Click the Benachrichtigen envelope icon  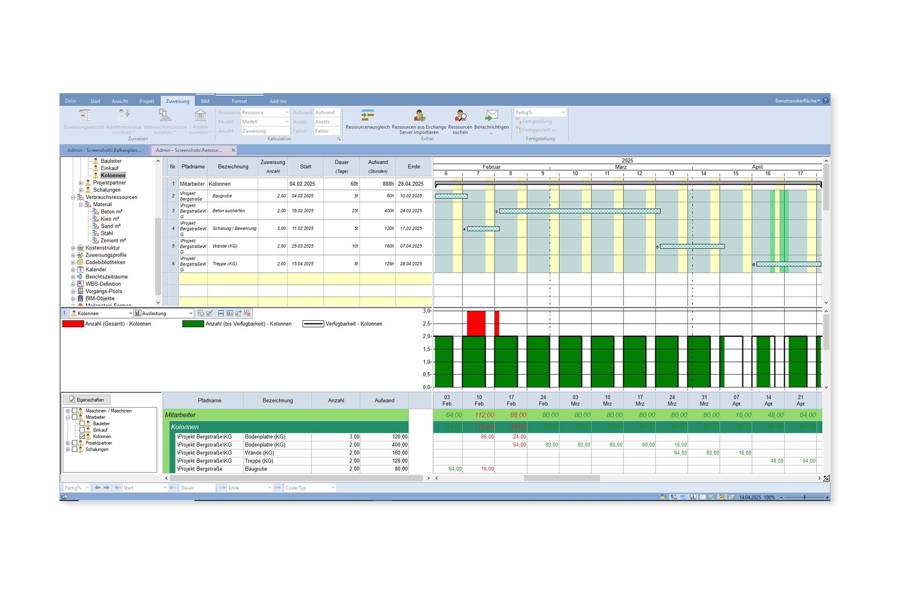click(x=491, y=116)
